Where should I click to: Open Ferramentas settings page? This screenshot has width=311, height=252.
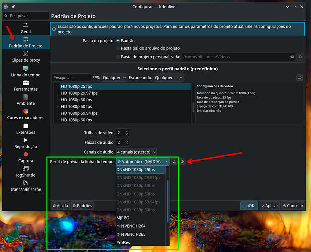pyautogui.click(x=26, y=85)
